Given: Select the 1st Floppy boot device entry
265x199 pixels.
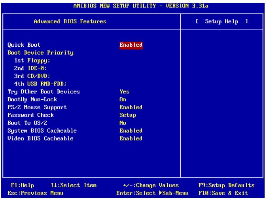Looking at the screenshot, I should coord(32,61).
